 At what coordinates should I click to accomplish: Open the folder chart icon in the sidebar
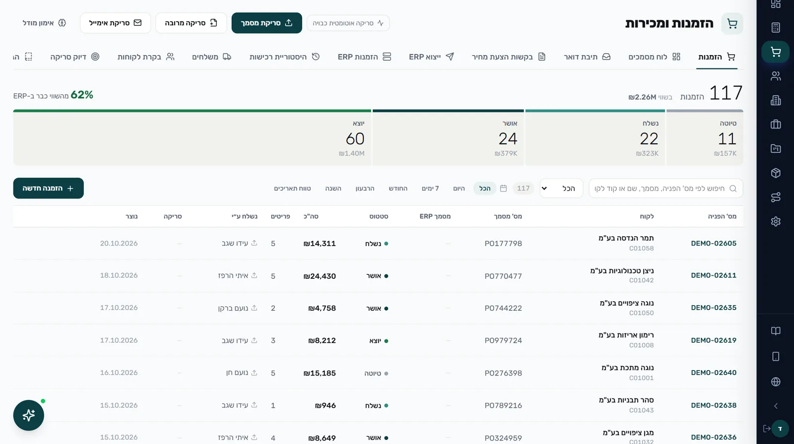[776, 148]
